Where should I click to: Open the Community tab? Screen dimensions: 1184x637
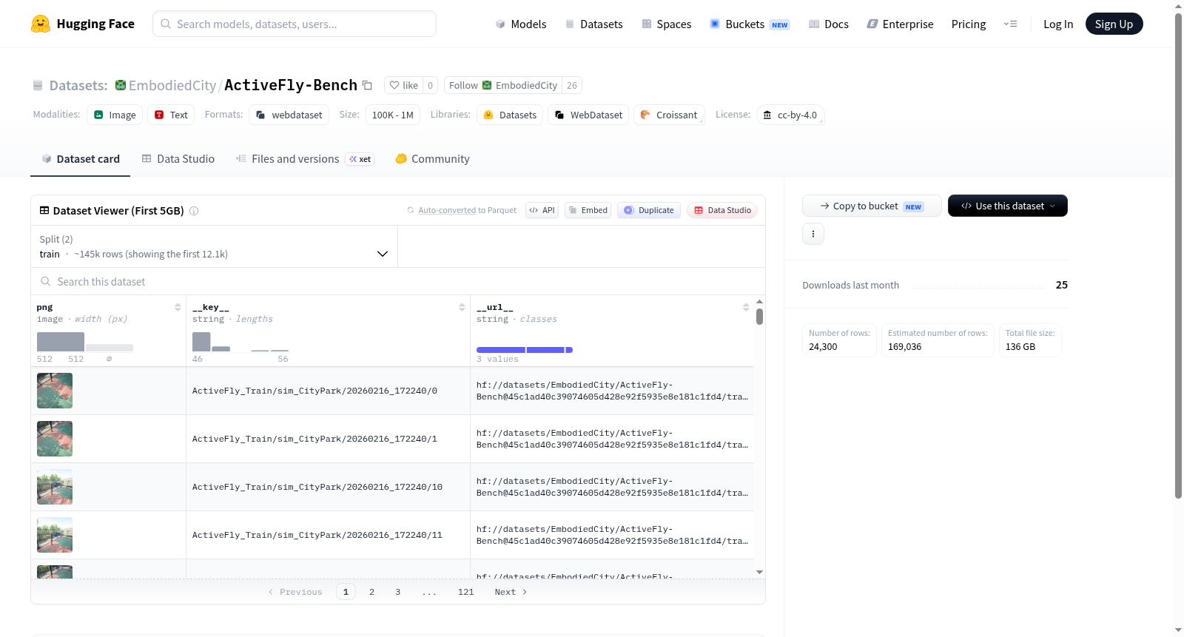[x=433, y=159]
